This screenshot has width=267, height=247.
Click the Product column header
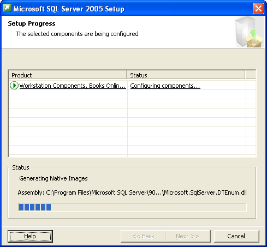tap(68, 75)
